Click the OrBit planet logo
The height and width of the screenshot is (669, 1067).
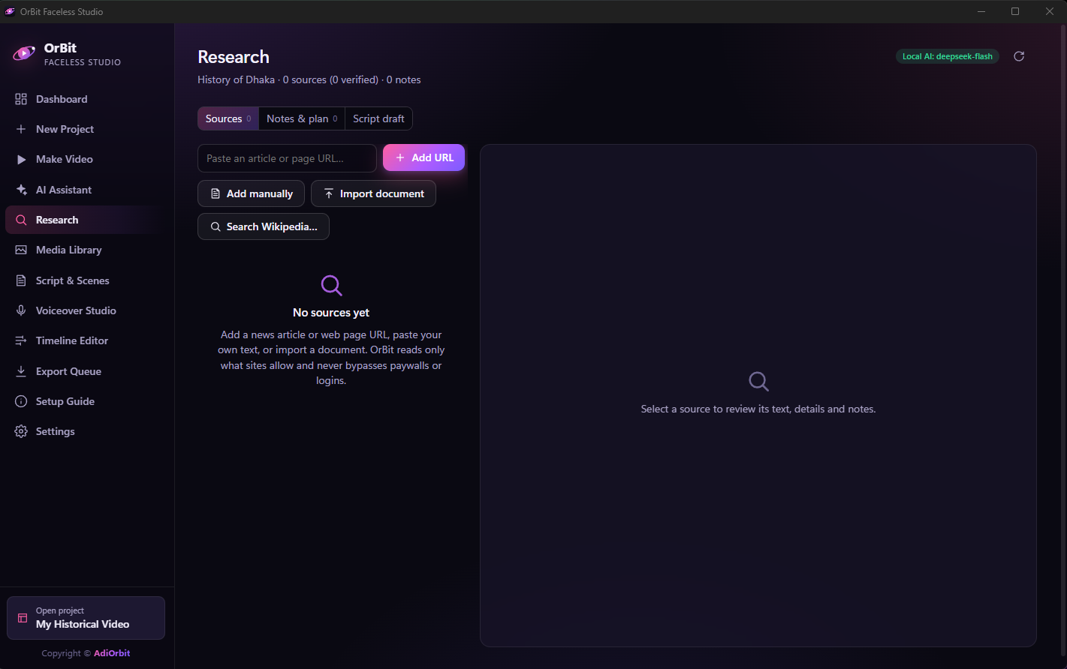pos(24,53)
